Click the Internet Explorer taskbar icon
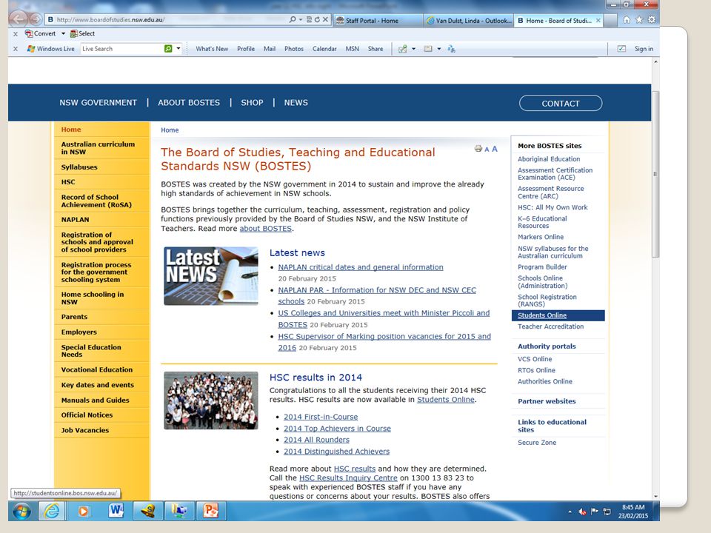Image resolution: width=711 pixels, height=533 pixels. 52,512
